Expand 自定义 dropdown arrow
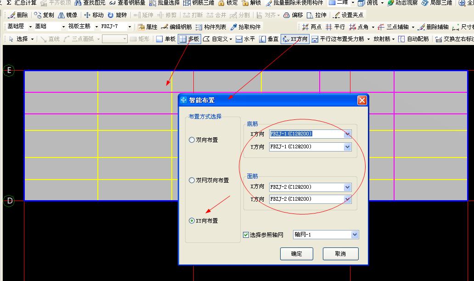The width and height of the screenshot is (474, 281). [x=231, y=39]
